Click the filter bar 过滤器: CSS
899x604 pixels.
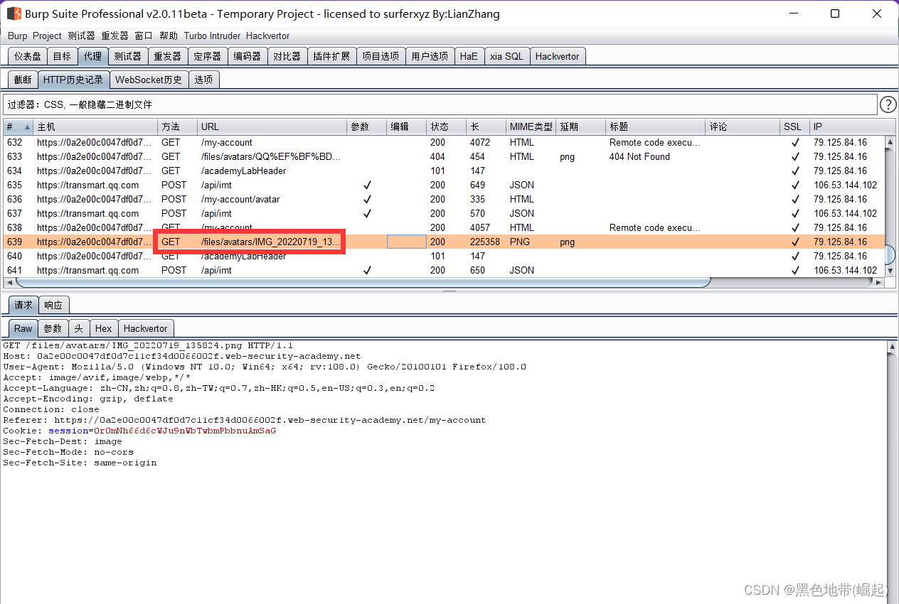(x=440, y=104)
